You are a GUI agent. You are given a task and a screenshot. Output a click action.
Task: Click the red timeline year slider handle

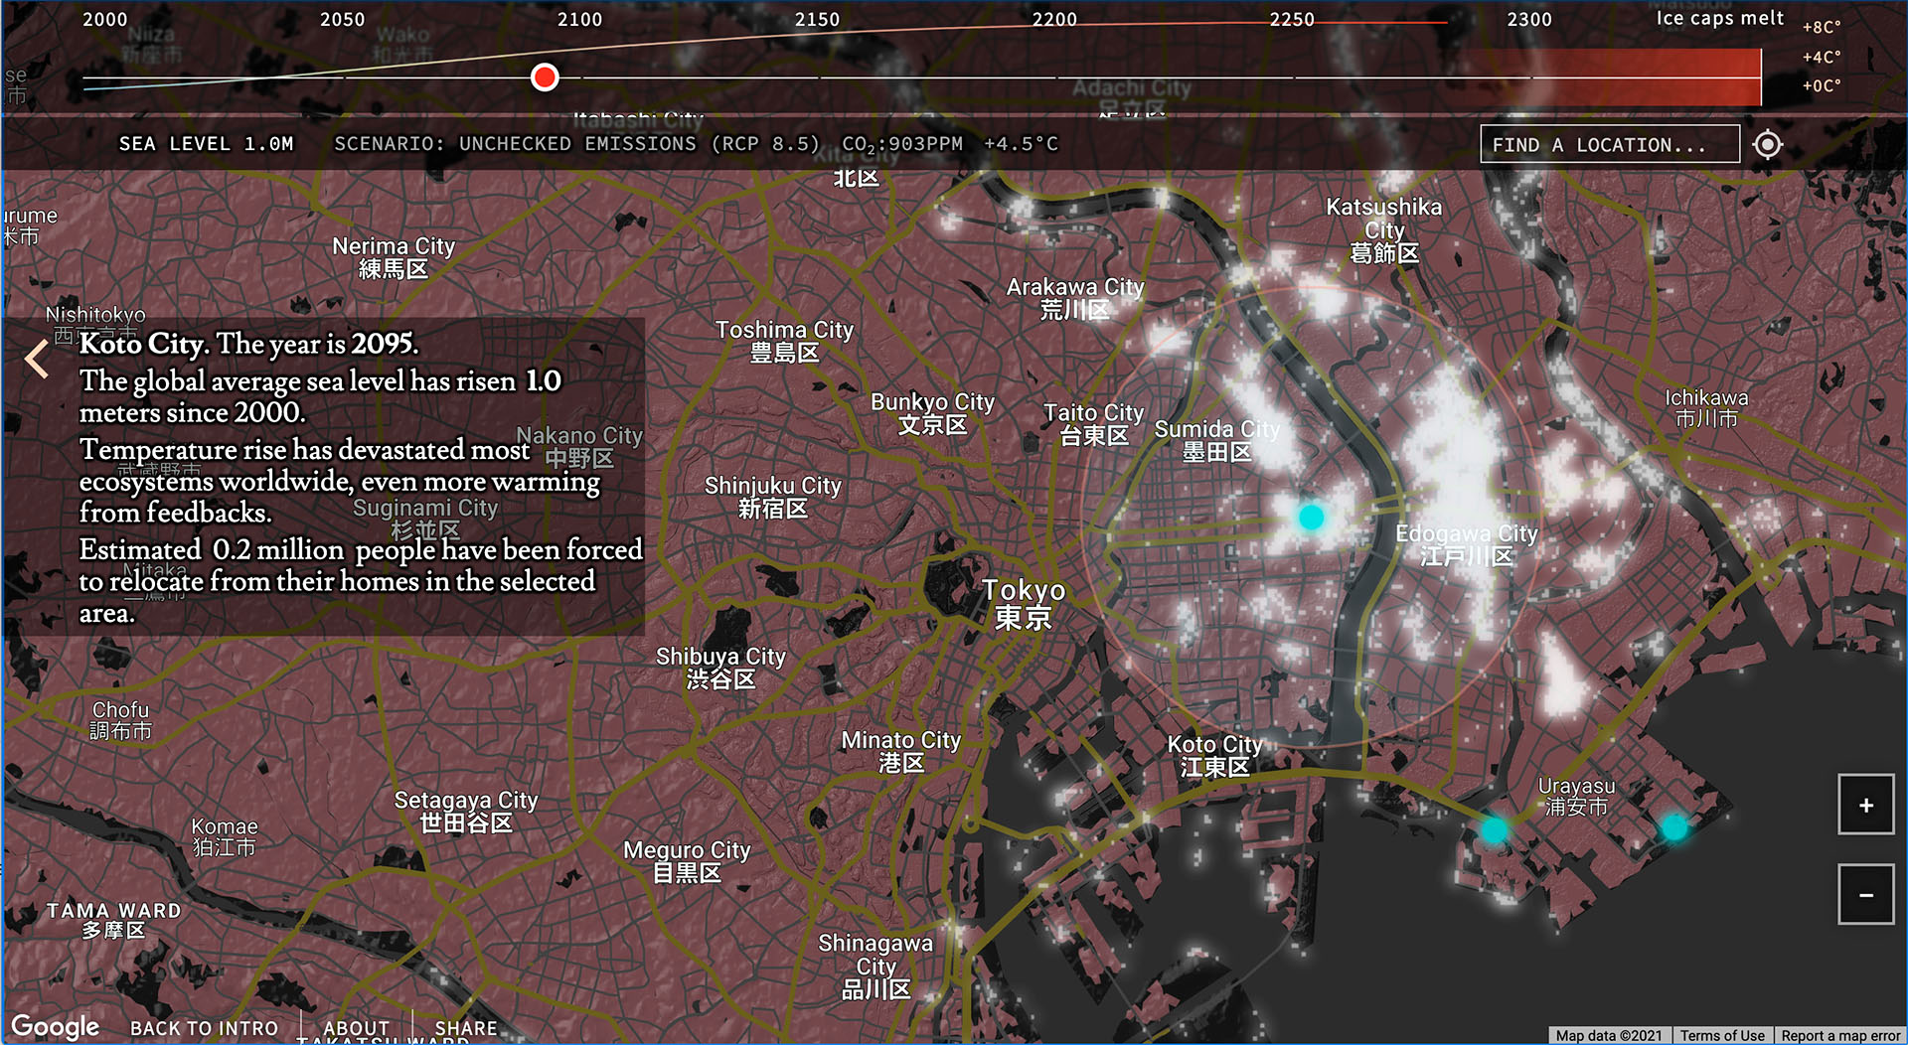point(545,77)
